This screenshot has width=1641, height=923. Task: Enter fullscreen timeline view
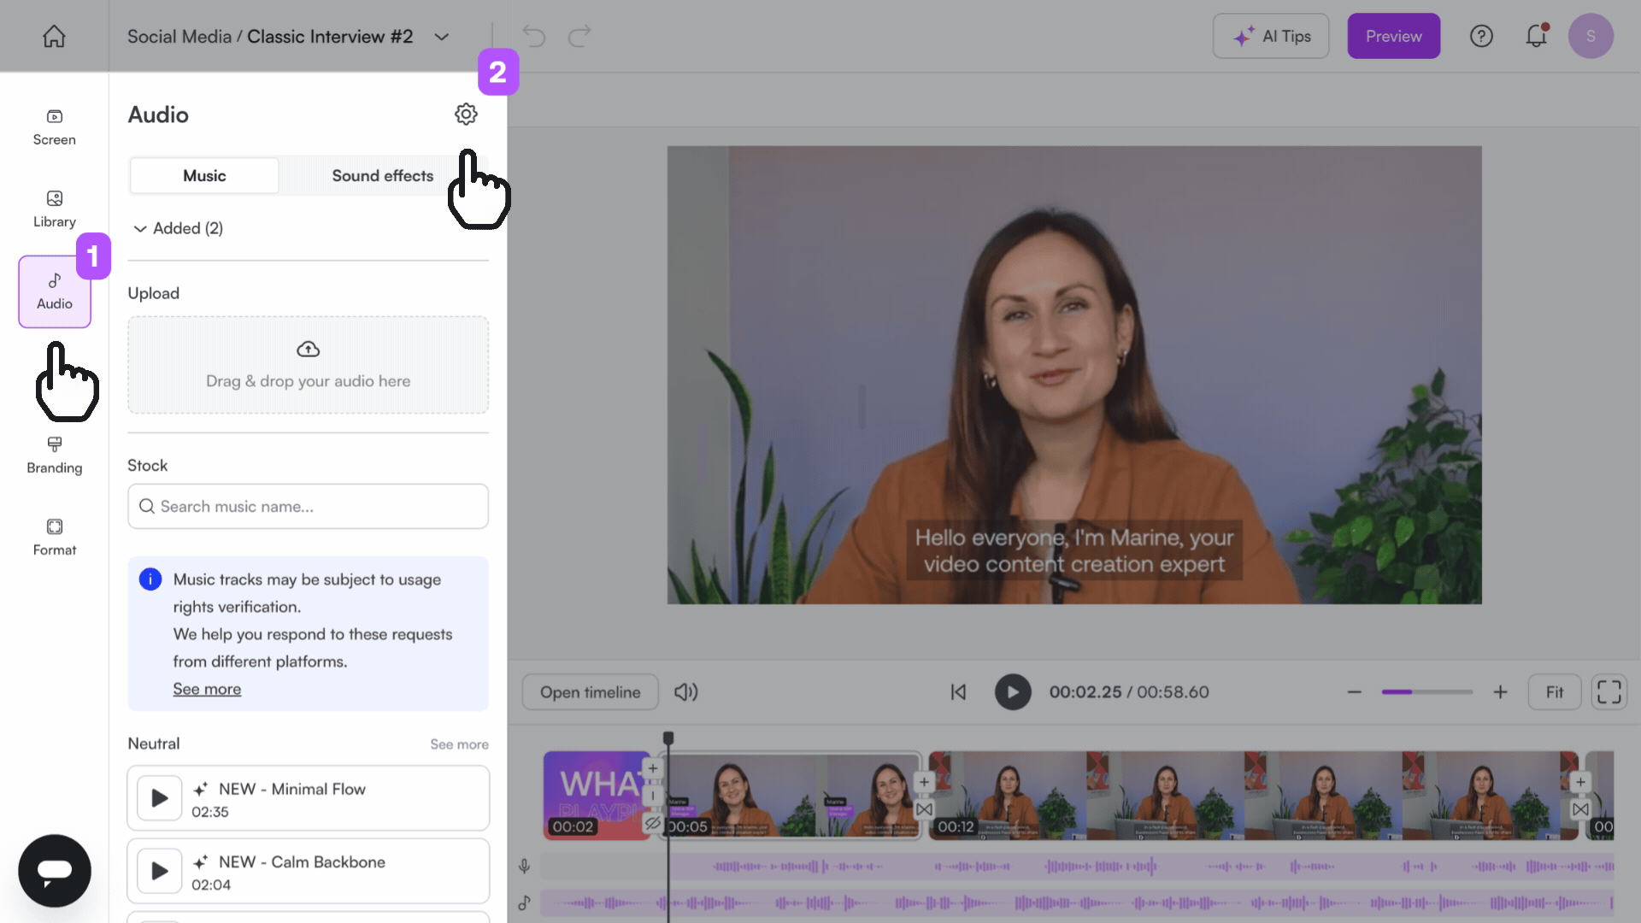1609,692
